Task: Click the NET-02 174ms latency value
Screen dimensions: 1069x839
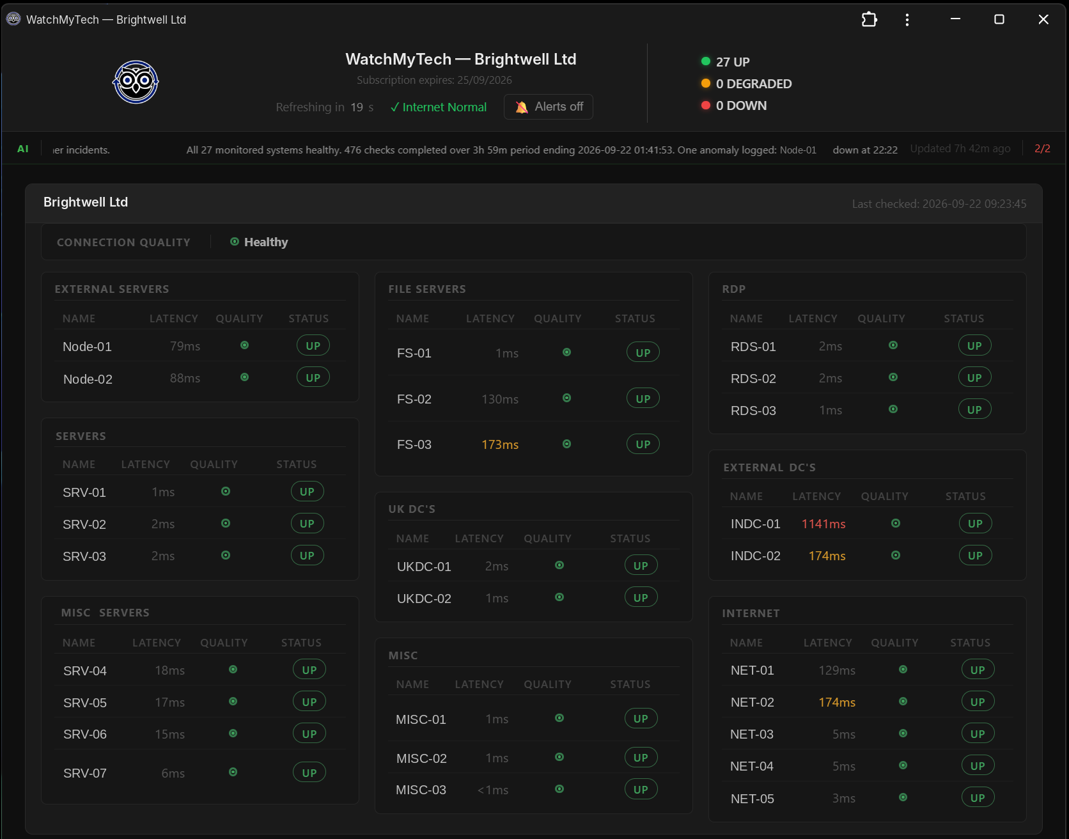Action: pyautogui.click(x=837, y=702)
